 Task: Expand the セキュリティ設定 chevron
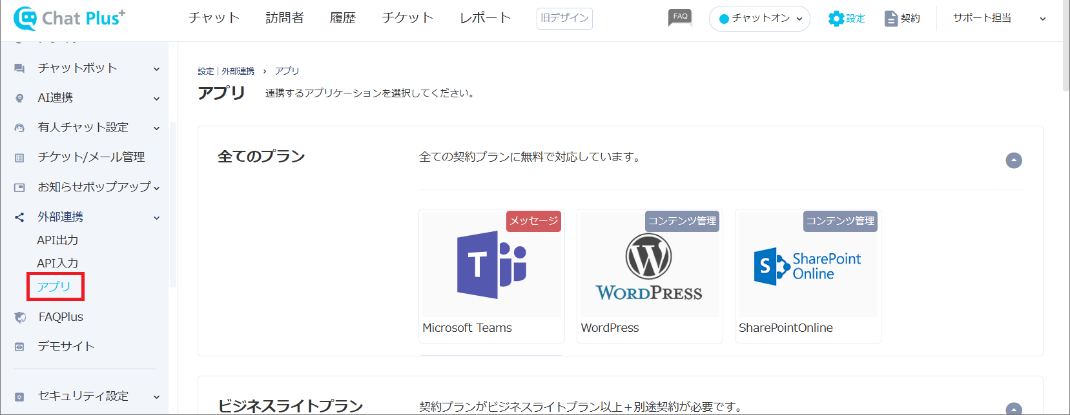(156, 397)
